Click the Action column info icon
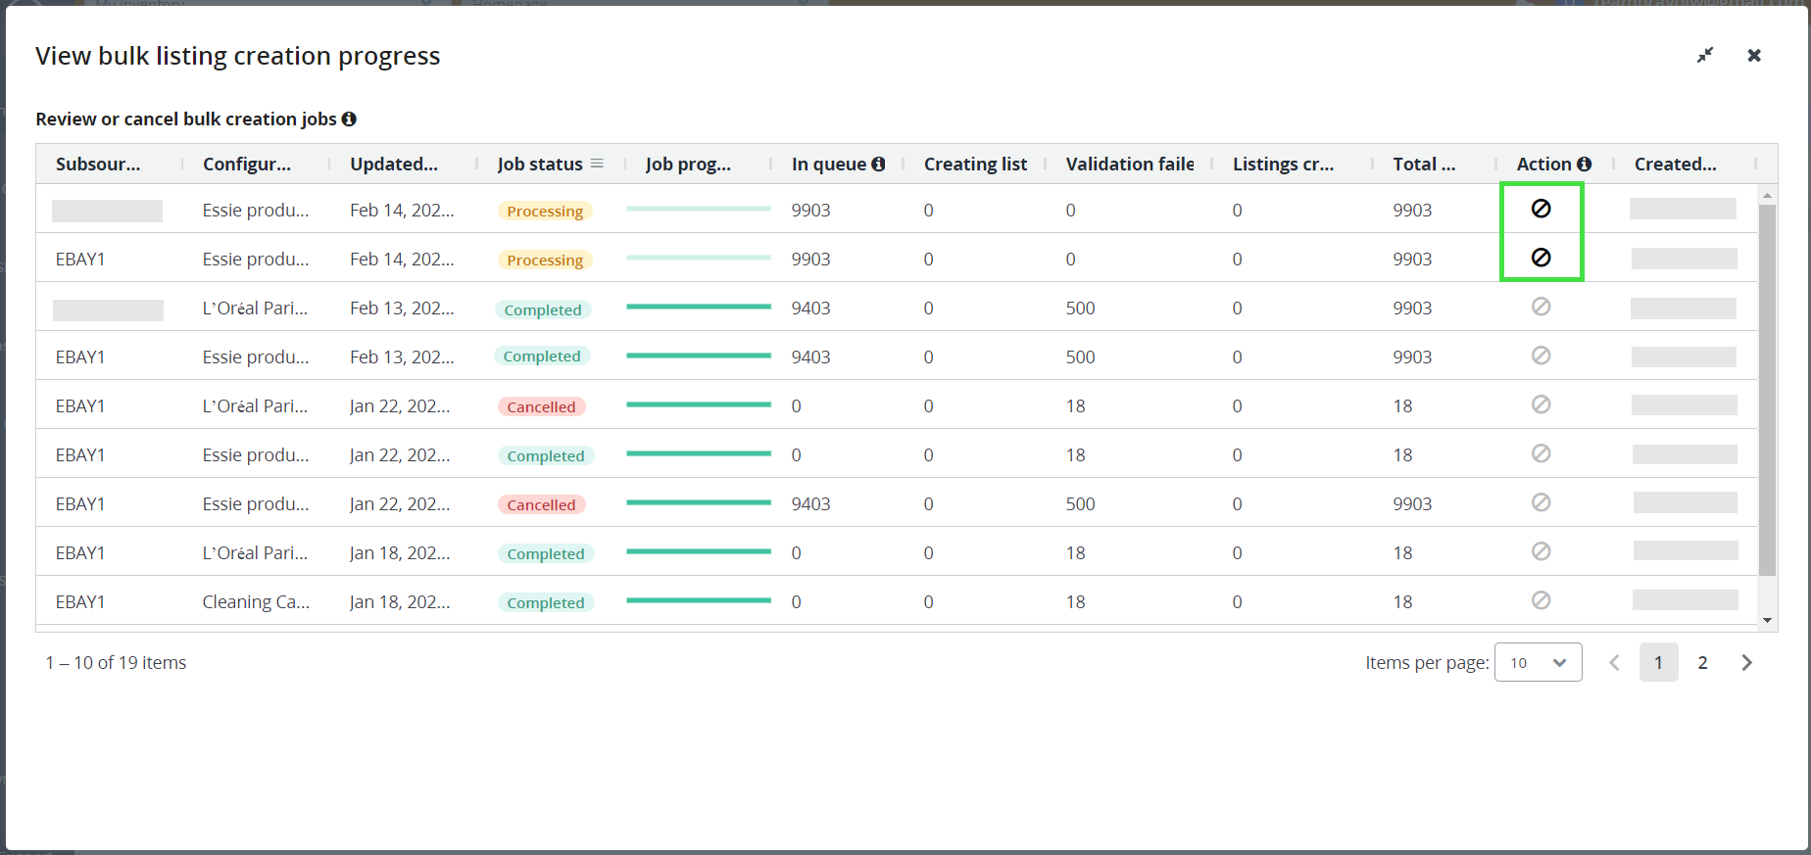The height and width of the screenshot is (855, 1811). tap(1584, 164)
